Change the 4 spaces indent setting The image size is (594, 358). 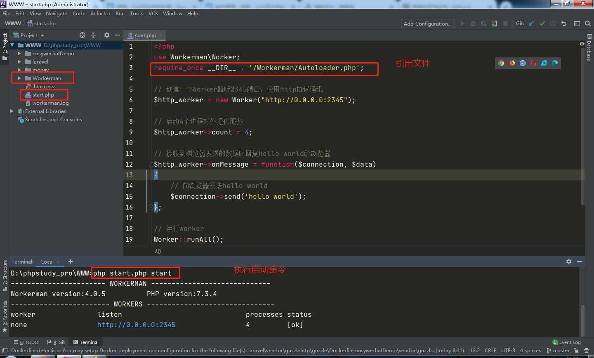click(x=530, y=351)
